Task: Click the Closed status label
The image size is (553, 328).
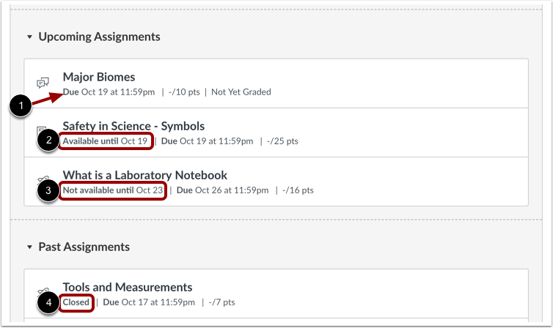Action: click(76, 302)
